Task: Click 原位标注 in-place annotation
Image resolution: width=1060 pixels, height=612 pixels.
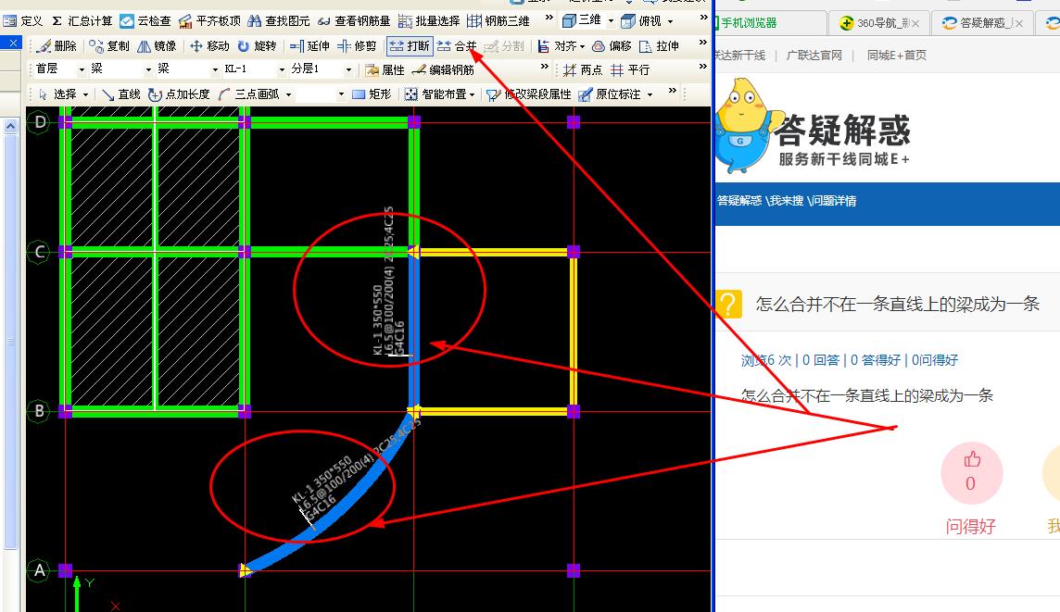Action: pyautogui.click(x=611, y=94)
